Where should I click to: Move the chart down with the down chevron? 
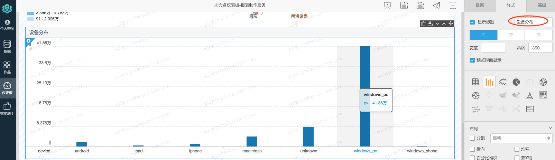coord(437,24)
